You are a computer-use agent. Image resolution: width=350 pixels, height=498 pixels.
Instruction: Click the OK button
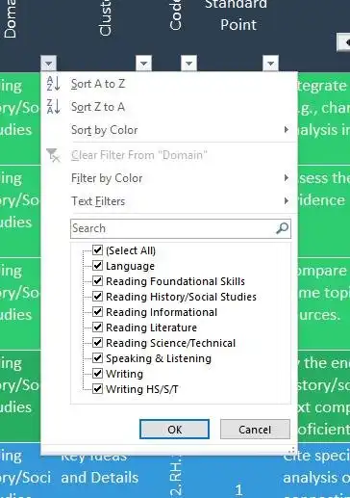pyautogui.click(x=175, y=430)
